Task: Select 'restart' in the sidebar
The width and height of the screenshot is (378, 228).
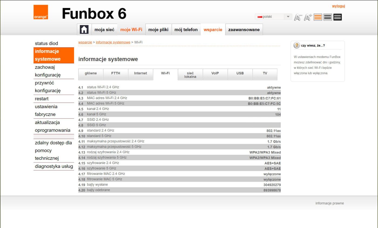Action: tap(41, 99)
